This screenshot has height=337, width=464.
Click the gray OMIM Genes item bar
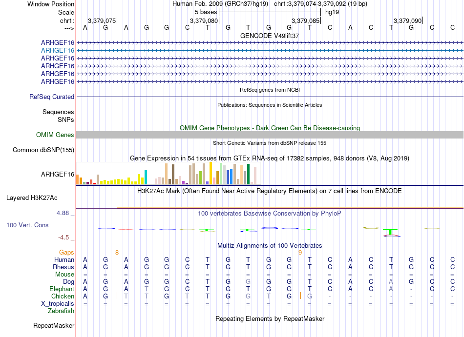270,135
